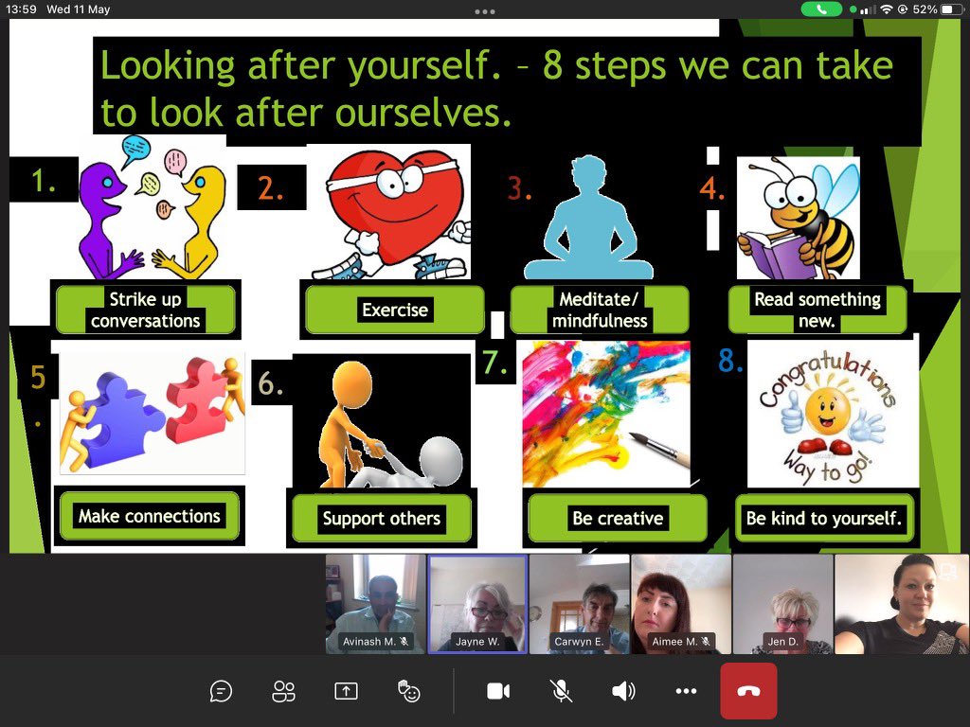
Task: Click the blue meditating figure
Action: [588, 218]
